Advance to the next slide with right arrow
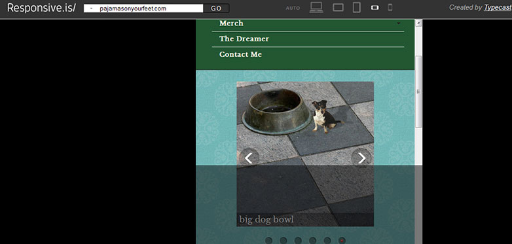The height and width of the screenshot is (244, 512). click(x=361, y=158)
